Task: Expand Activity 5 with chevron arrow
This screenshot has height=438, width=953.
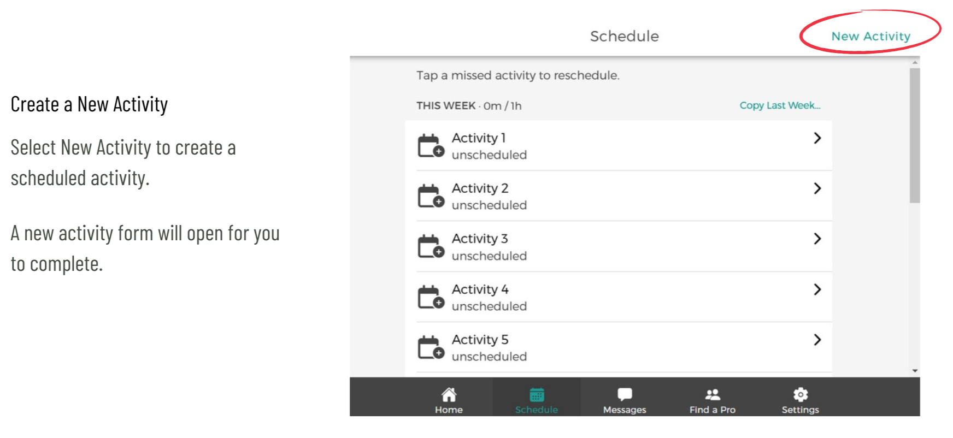Action: tap(817, 340)
